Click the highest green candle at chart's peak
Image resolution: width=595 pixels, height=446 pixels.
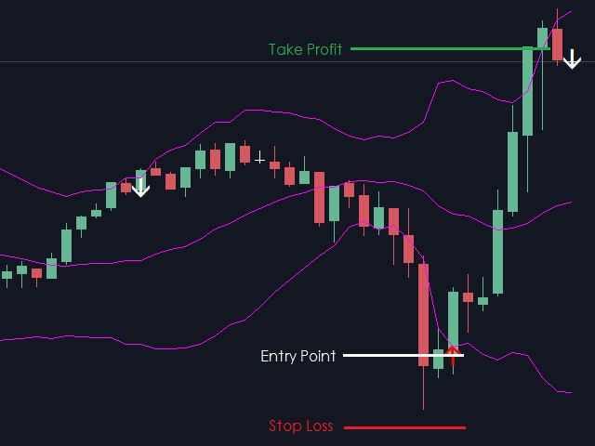pyautogui.click(x=543, y=37)
